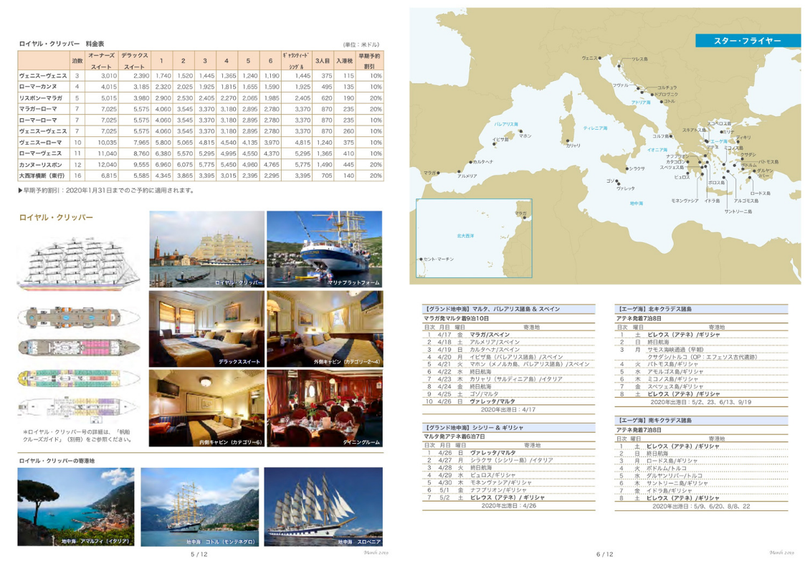Select the 12,040 owner's suite price
The image size is (805, 569).
[x=108, y=165]
